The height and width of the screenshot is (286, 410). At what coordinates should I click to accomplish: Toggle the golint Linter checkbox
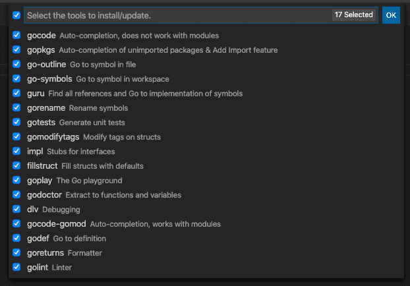[16, 268]
